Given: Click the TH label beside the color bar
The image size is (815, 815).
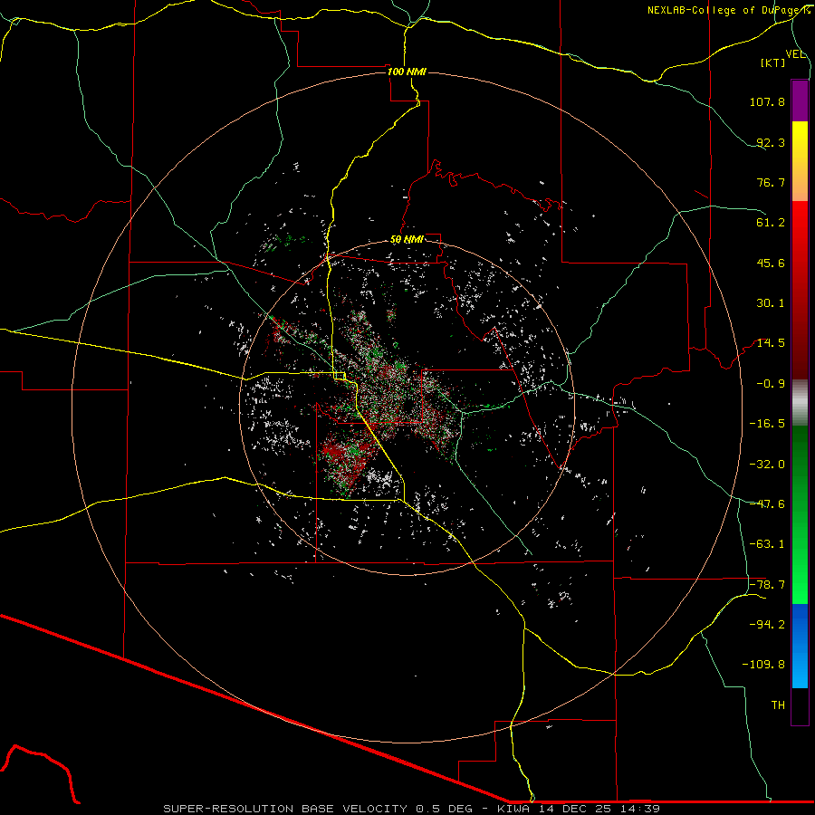Looking at the screenshot, I should (x=777, y=705).
